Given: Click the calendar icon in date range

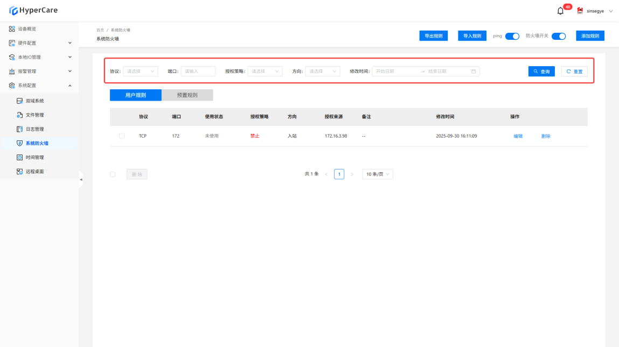Looking at the screenshot, I should [x=474, y=71].
